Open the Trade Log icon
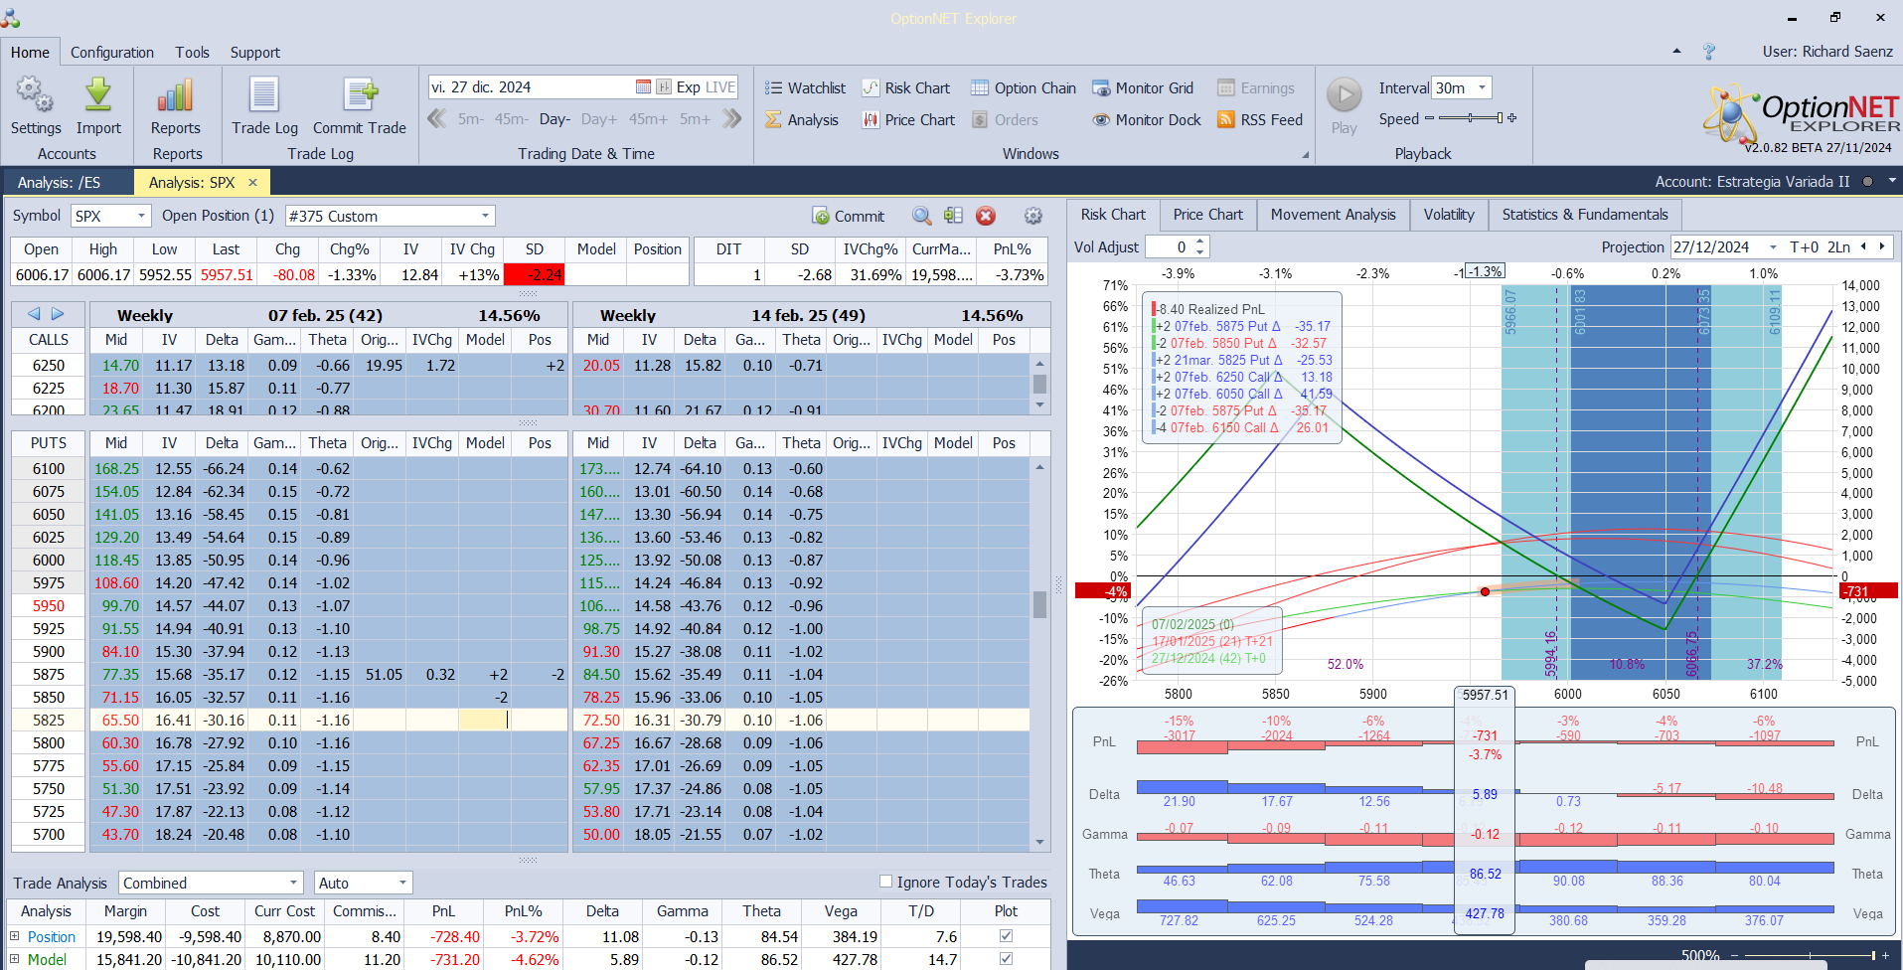 pos(264,95)
